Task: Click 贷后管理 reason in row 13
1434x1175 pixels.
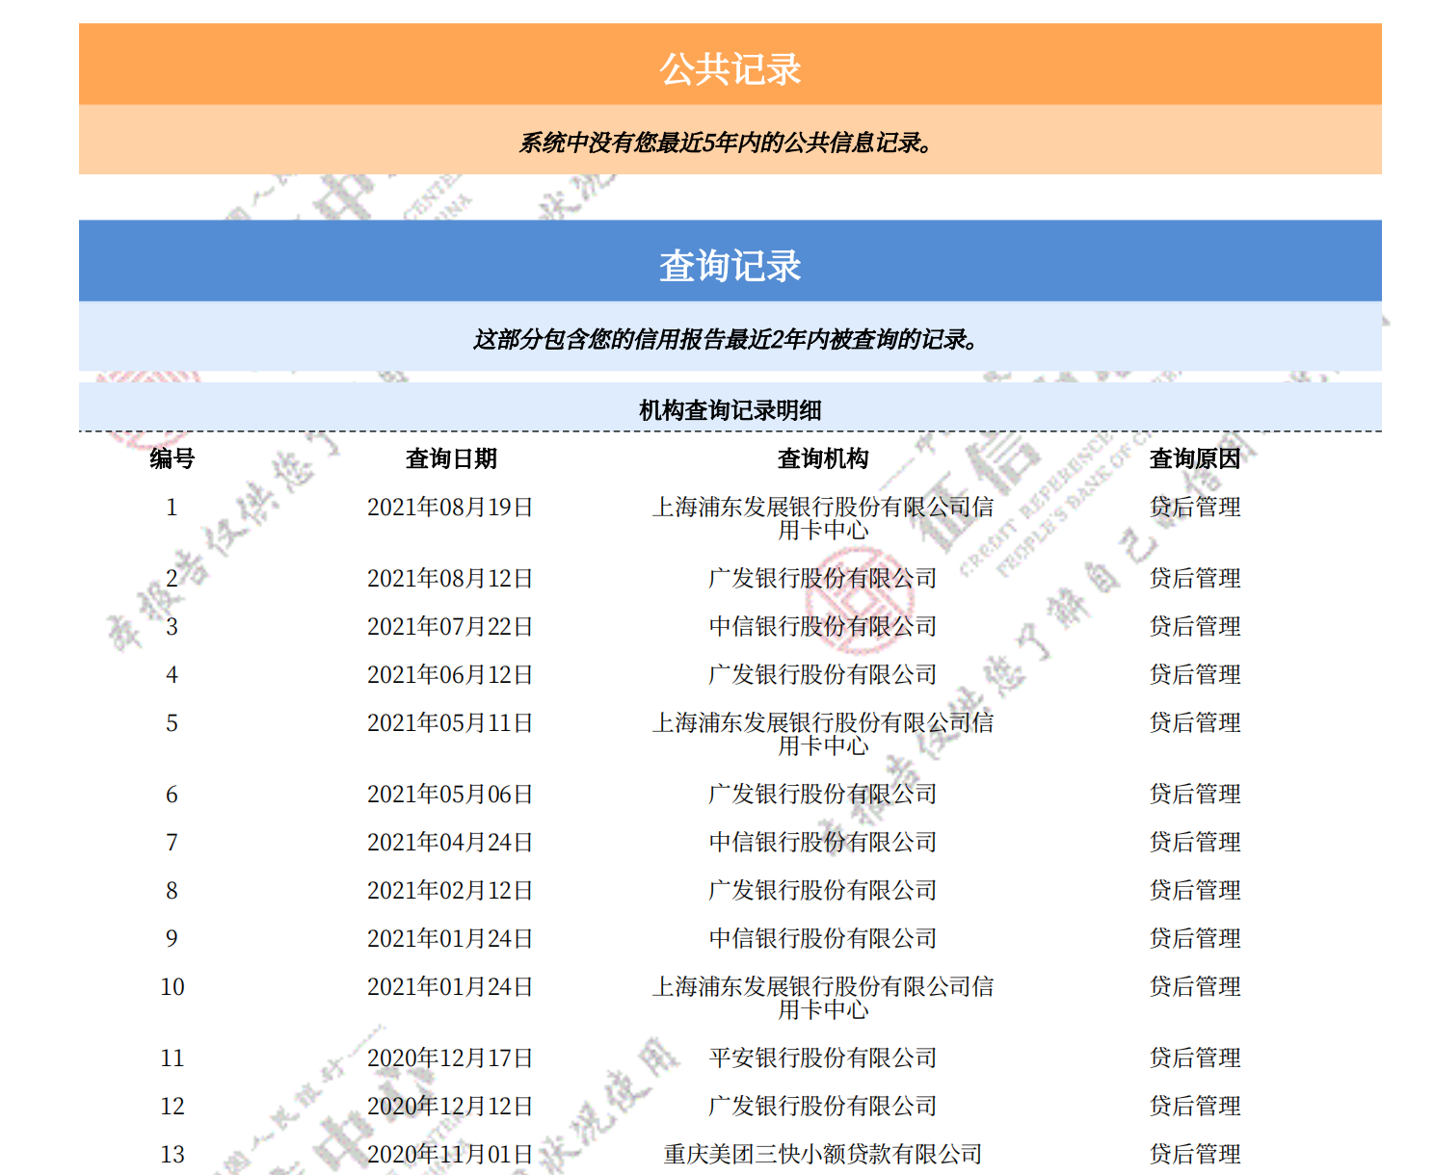Action: pyautogui.click(x=1194, y=1154)
